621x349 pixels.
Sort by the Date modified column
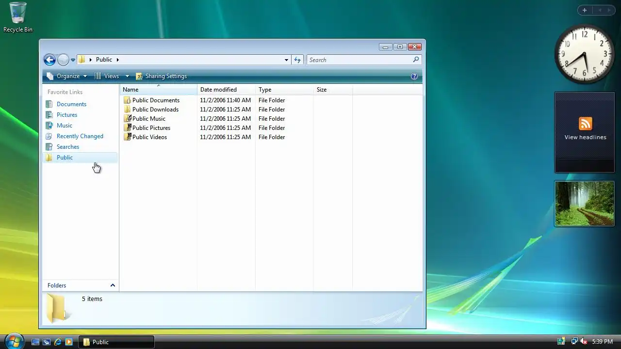point(226,90)
